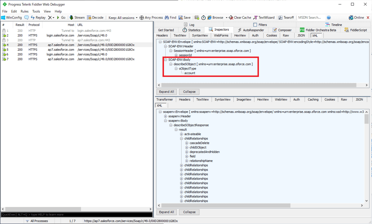Image resolution: width=372 pixels, height=224 pixels.
Task: Open the Rules menu
Action: click(x=24, y=11)
